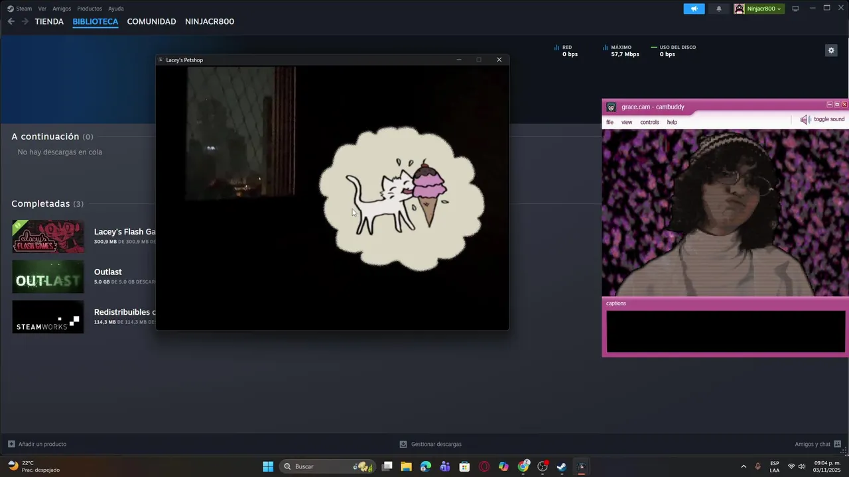Screen dimensions: 849x477
Task: Close the Lacey's Petshop window
Action: [499, 60]
